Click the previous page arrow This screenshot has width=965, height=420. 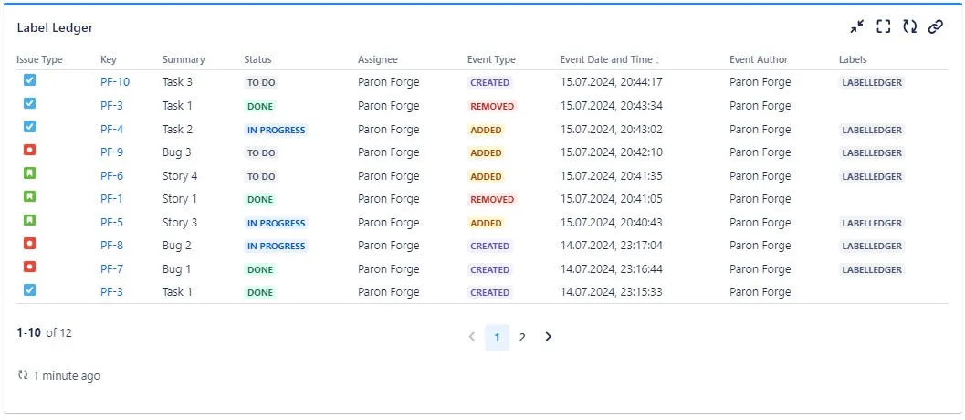click(x=472, y=337)
